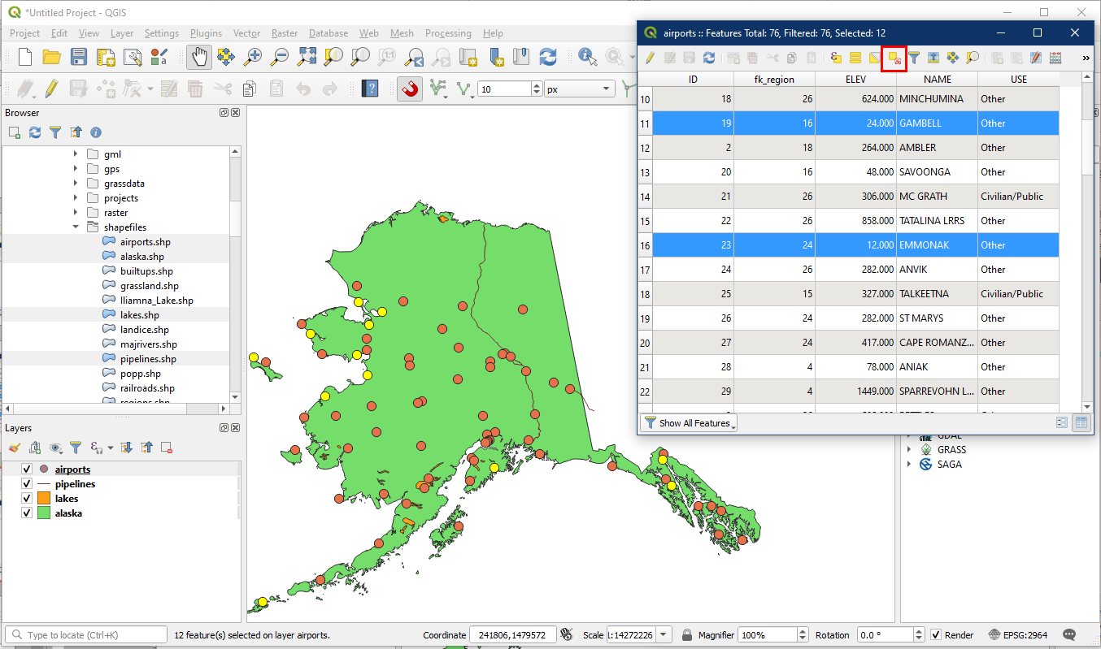The width and height of the screenshot is (1101, 649).
Task: Click the Zoom Full extent icon
Action: click(x=307, y=57)
